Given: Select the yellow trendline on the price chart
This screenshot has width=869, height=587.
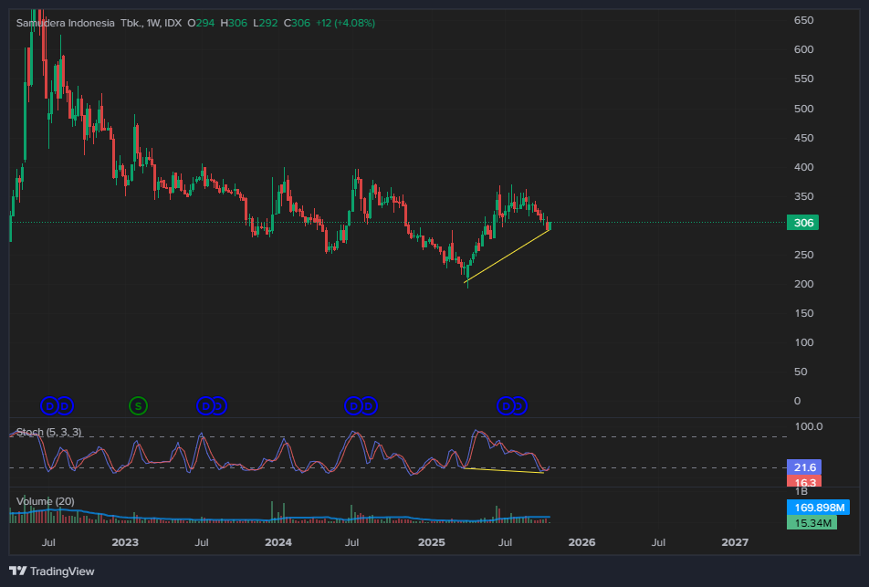Looking at the screenshot, I should click(507, 257).
